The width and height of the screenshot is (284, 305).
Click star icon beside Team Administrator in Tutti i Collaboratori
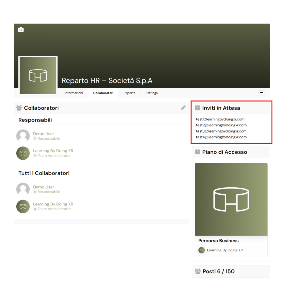[35, 209]
